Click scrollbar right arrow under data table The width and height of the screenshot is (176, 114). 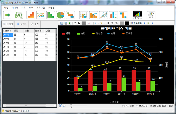point(55,106)
